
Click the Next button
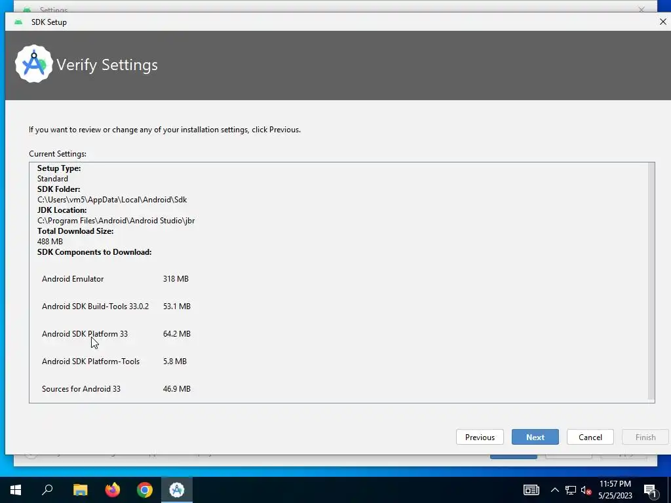tap(535, 437)
